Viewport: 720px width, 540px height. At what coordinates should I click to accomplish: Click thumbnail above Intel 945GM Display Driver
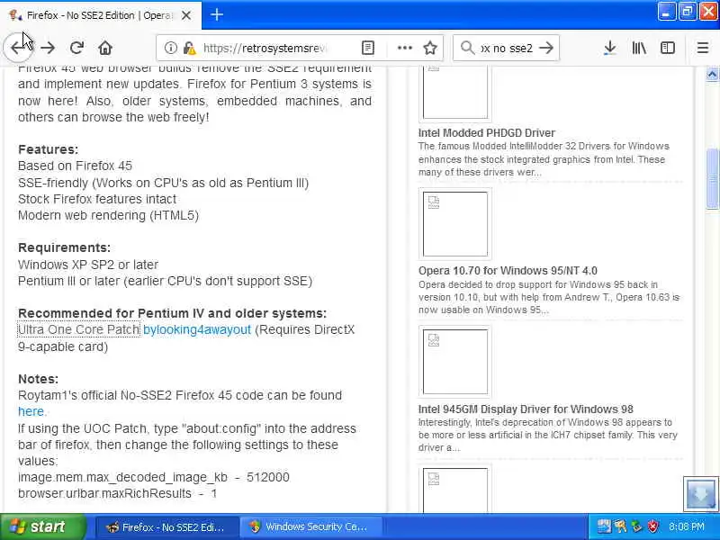455,362
